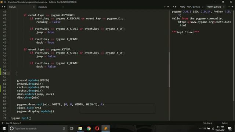Go to next tab in right pane

(176, 7)
